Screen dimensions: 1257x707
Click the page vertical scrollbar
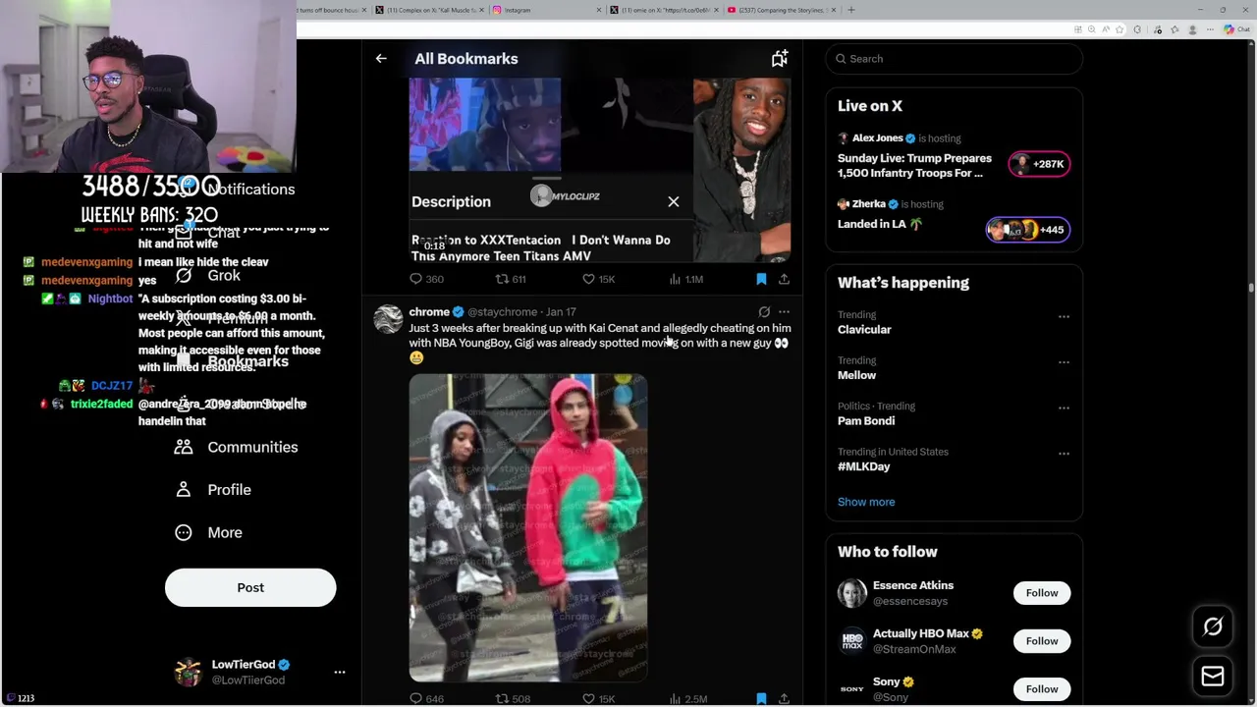(1251, 289)
